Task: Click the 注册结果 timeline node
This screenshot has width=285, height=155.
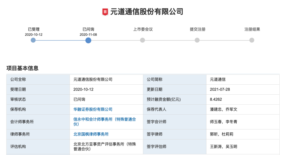Action: pos(252,40)
